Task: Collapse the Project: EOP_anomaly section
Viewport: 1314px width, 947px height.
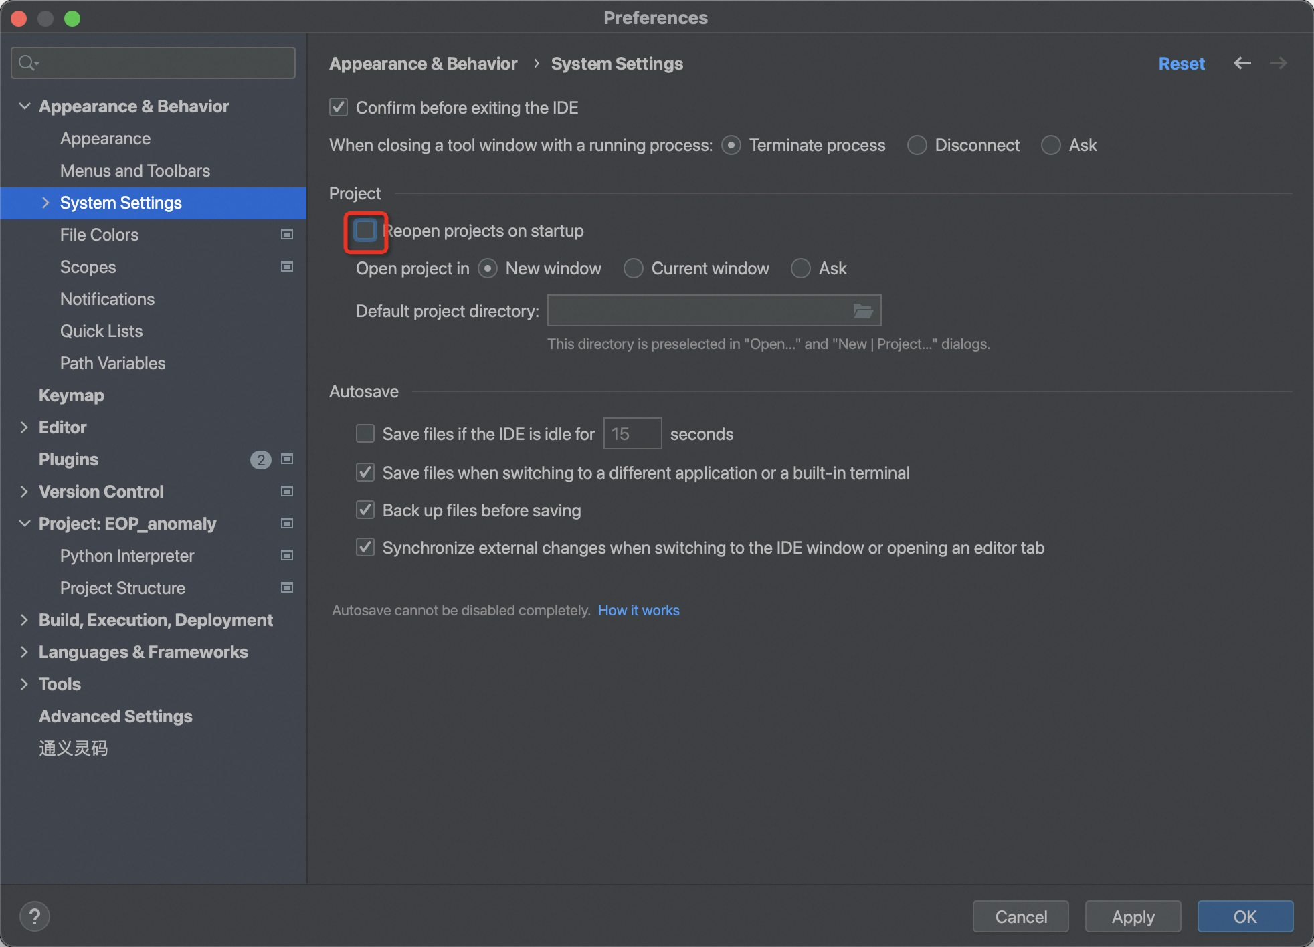Action: pos(24,524)
